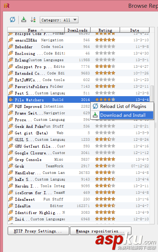This screenshot has width=158, height=252.
Task: Choose Reload List of Plugins in context menu
Action: [122, 106]
